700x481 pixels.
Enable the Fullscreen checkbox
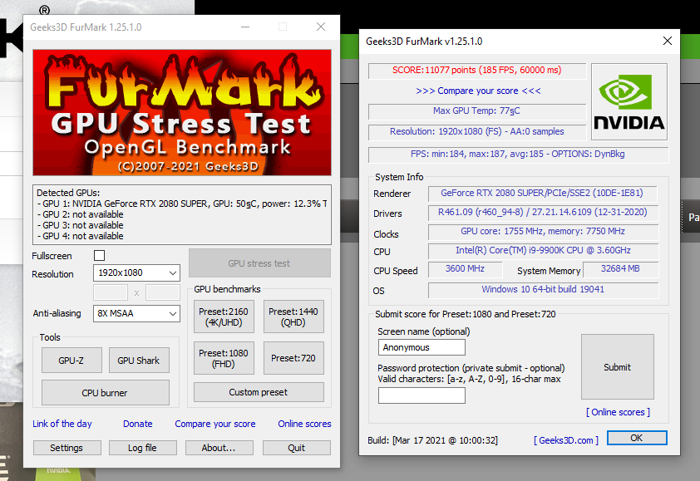coord(99,255)
